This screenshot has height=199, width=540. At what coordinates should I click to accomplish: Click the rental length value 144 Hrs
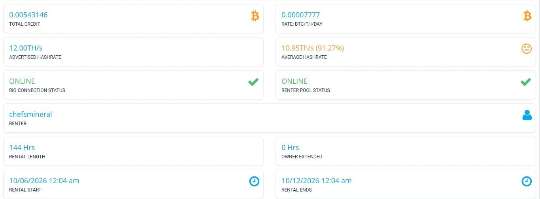click(x=22, y=147)
